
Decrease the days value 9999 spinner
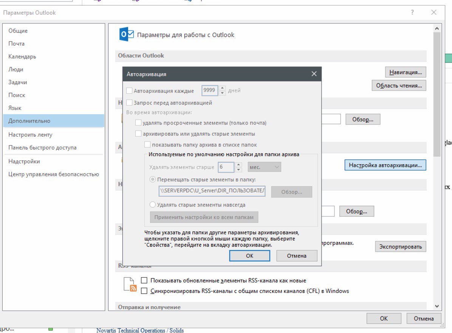[x=222, y=93]
